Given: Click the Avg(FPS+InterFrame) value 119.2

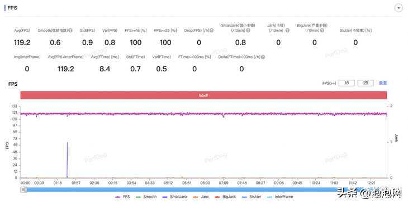Looking at the screenshot, I should click(x=66, y=69).
